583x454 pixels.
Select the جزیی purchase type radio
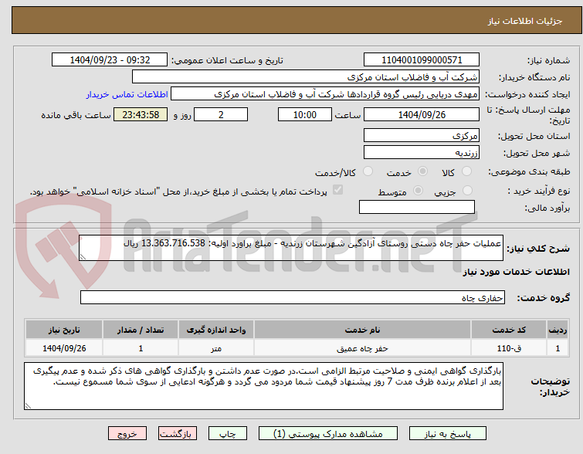[467, 191]
